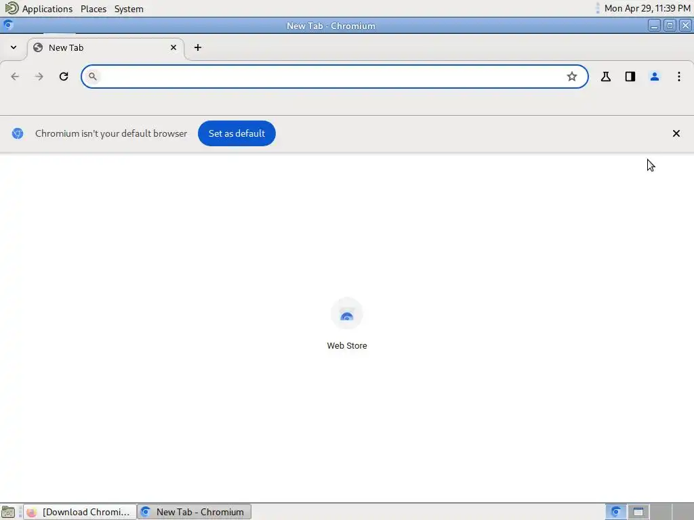The image size is (694, 520).
Task: Select New Tab - Chromium taskbar entry
Action: tap(195, 512)
